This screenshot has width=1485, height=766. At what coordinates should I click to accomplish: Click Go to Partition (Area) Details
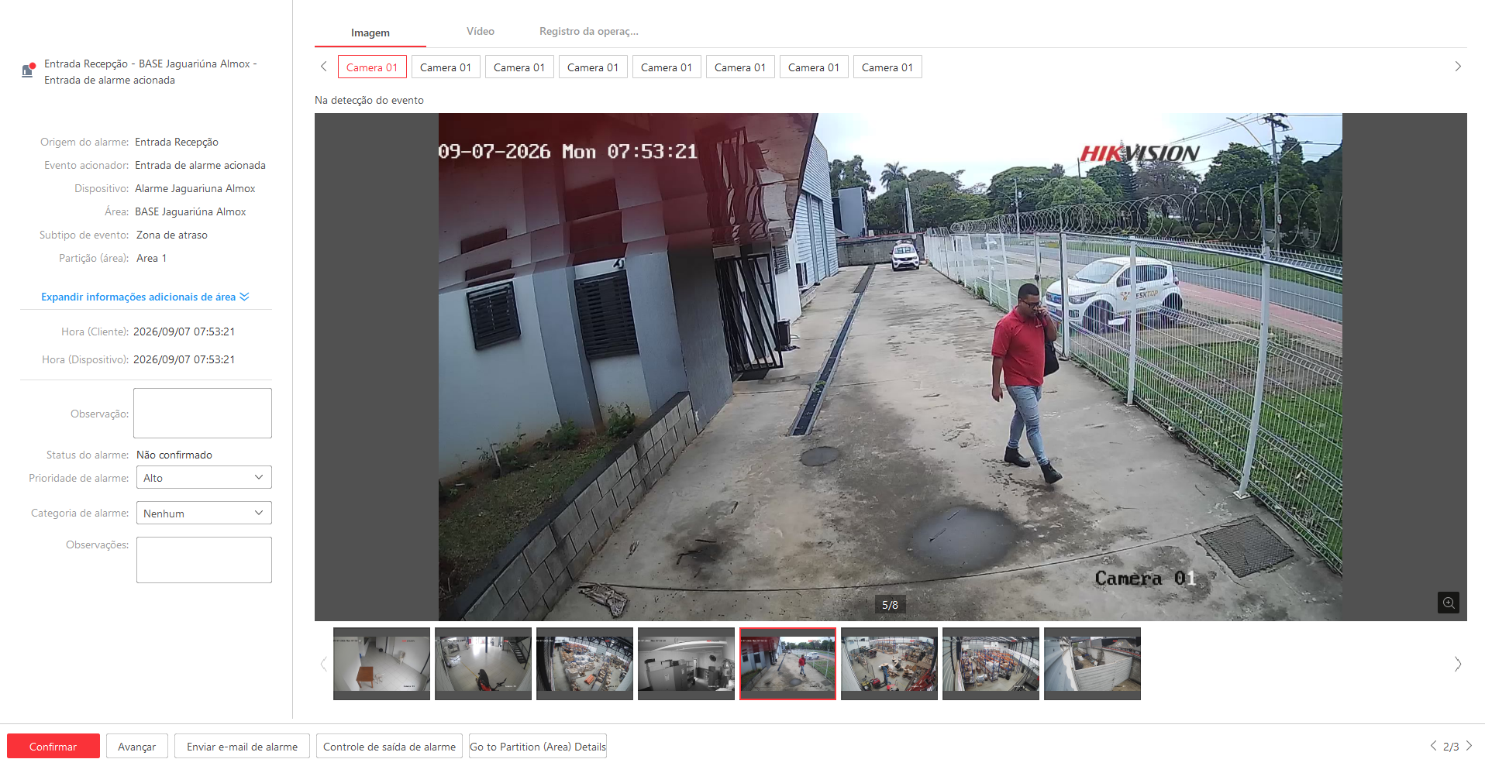538,747
